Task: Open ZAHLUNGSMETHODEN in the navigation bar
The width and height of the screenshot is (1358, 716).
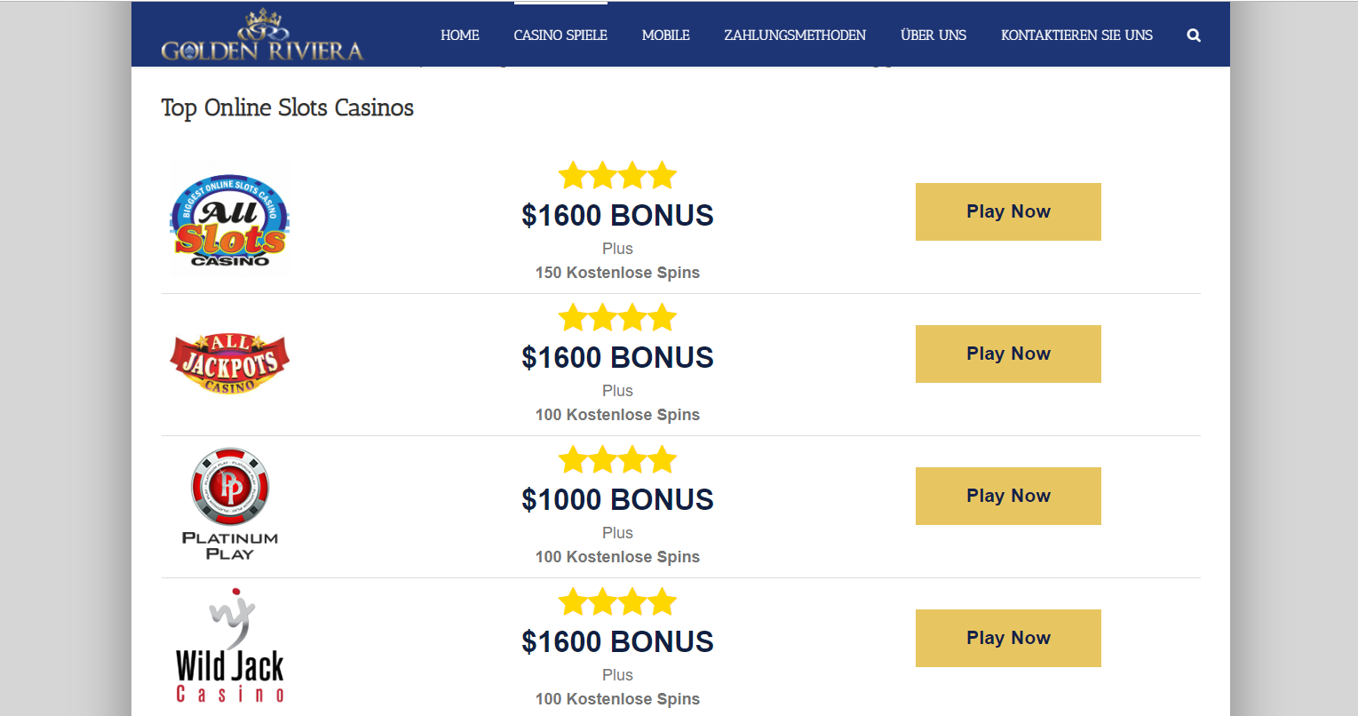Action: [x=795, y=36]
